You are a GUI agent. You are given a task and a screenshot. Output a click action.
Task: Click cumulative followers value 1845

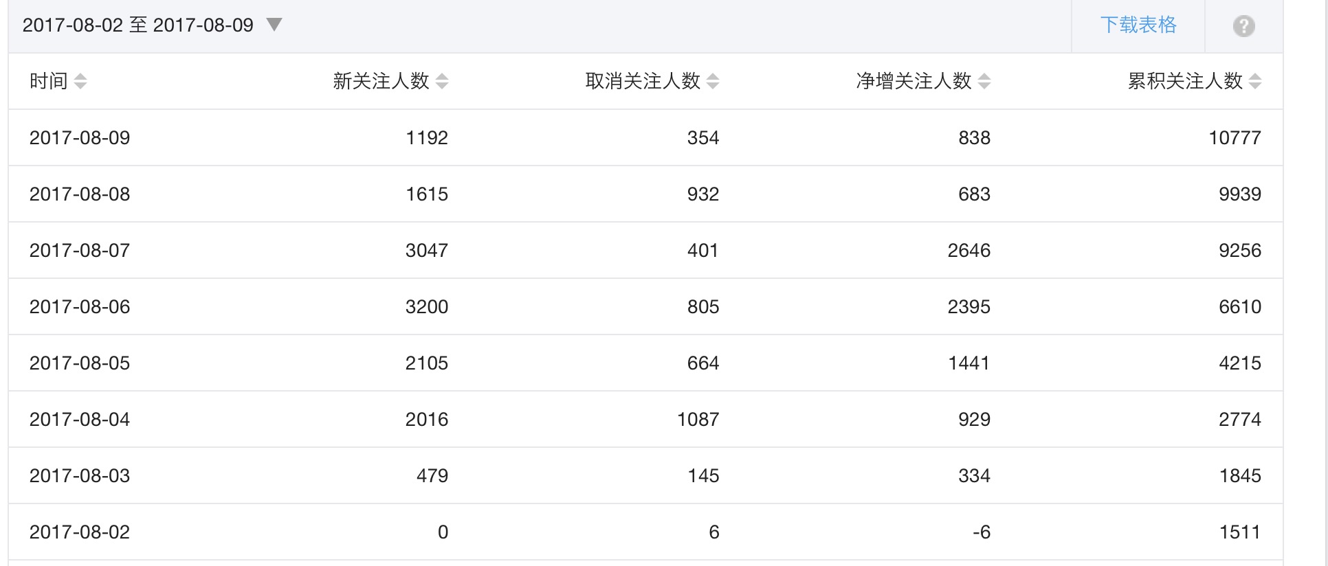1241,475
